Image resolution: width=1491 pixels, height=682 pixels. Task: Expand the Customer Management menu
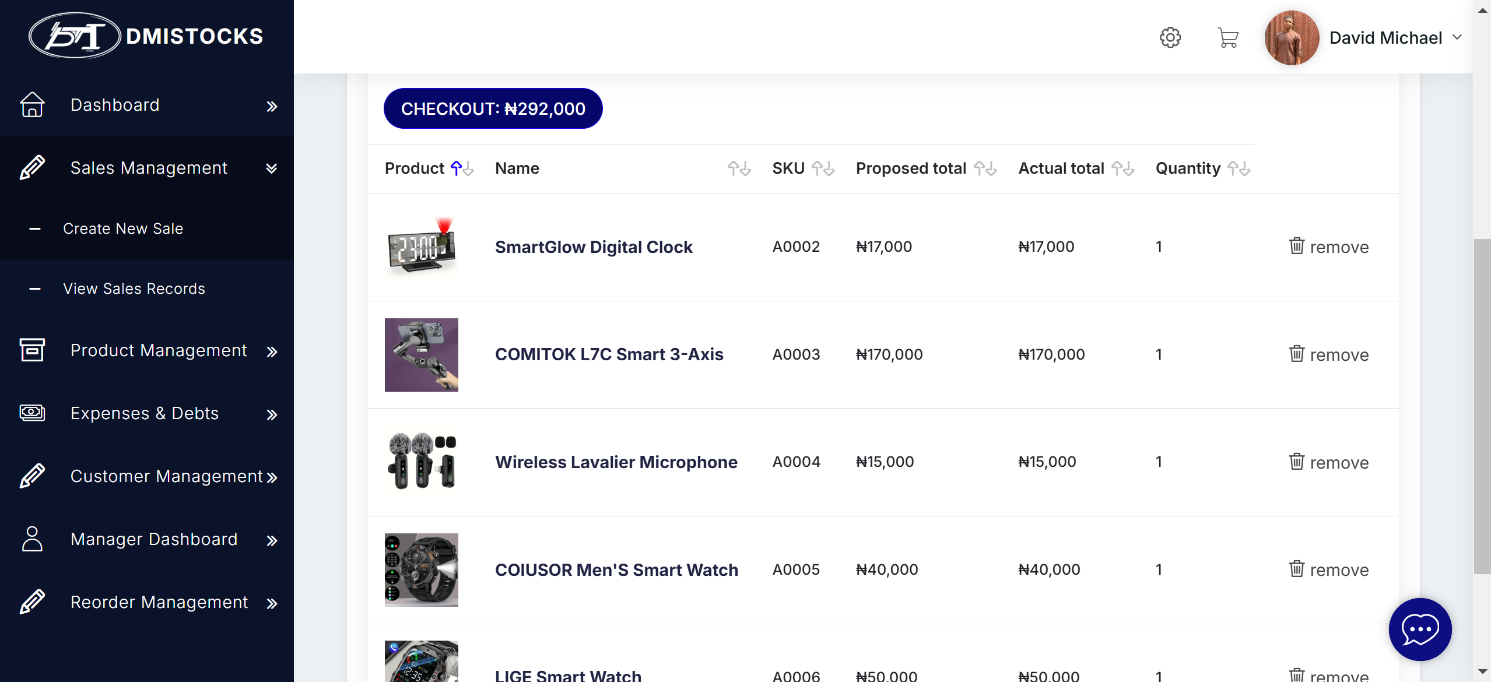[272, 477]
